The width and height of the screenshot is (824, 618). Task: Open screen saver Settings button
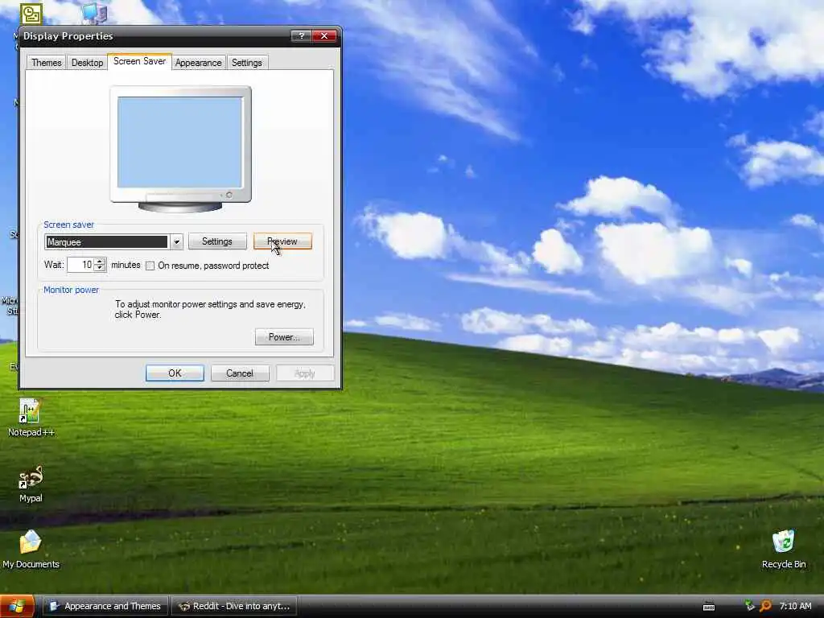[x=217, y=241]
